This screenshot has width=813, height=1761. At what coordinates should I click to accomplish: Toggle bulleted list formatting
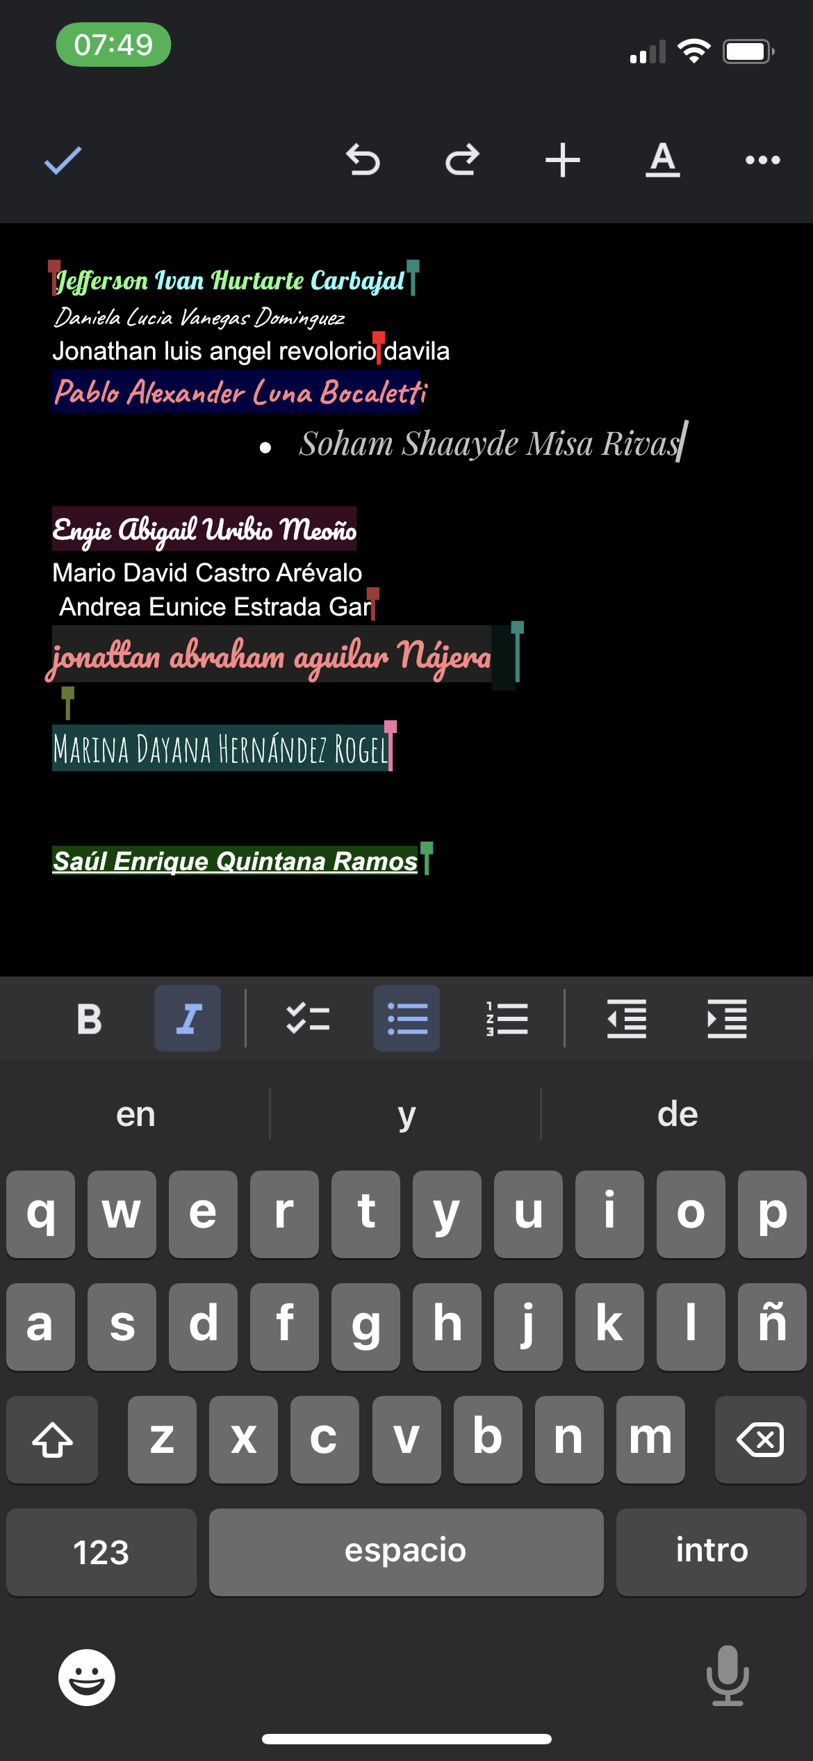click(406, 1019)
